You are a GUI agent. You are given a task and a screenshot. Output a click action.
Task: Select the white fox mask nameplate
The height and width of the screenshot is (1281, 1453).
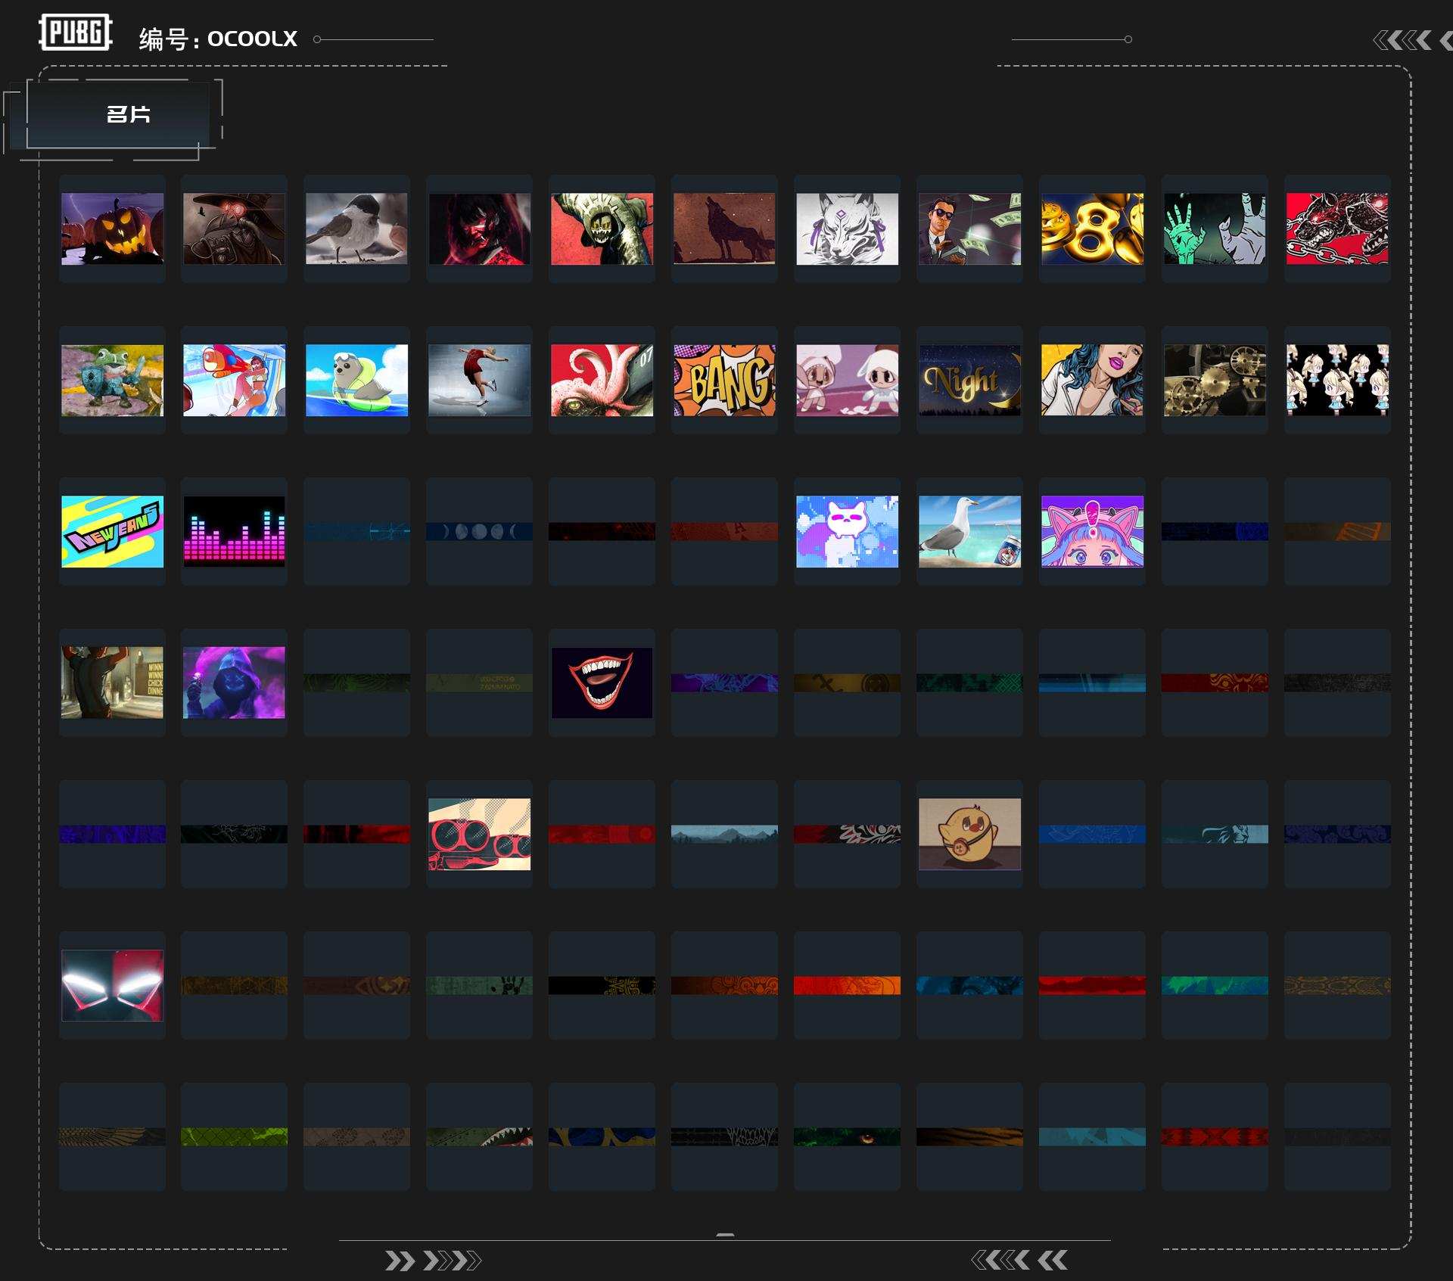[x=847, y=229]
